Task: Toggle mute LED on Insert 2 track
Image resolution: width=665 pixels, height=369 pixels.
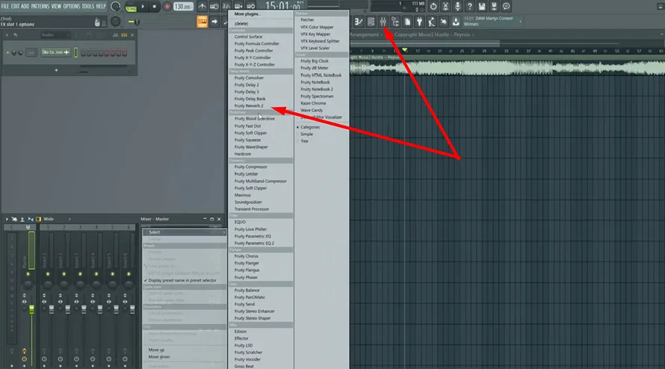Action: point(64,274)
